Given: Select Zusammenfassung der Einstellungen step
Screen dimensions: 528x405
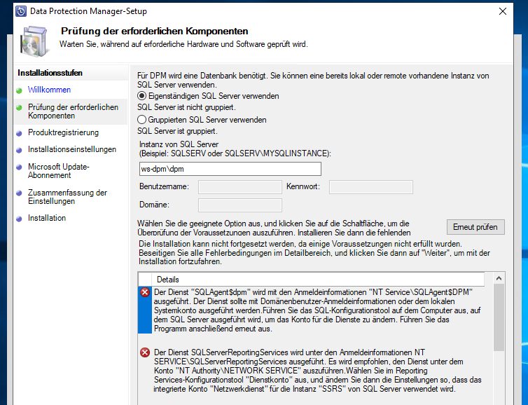Looking at the screenshot, I should tap(67, 197).
